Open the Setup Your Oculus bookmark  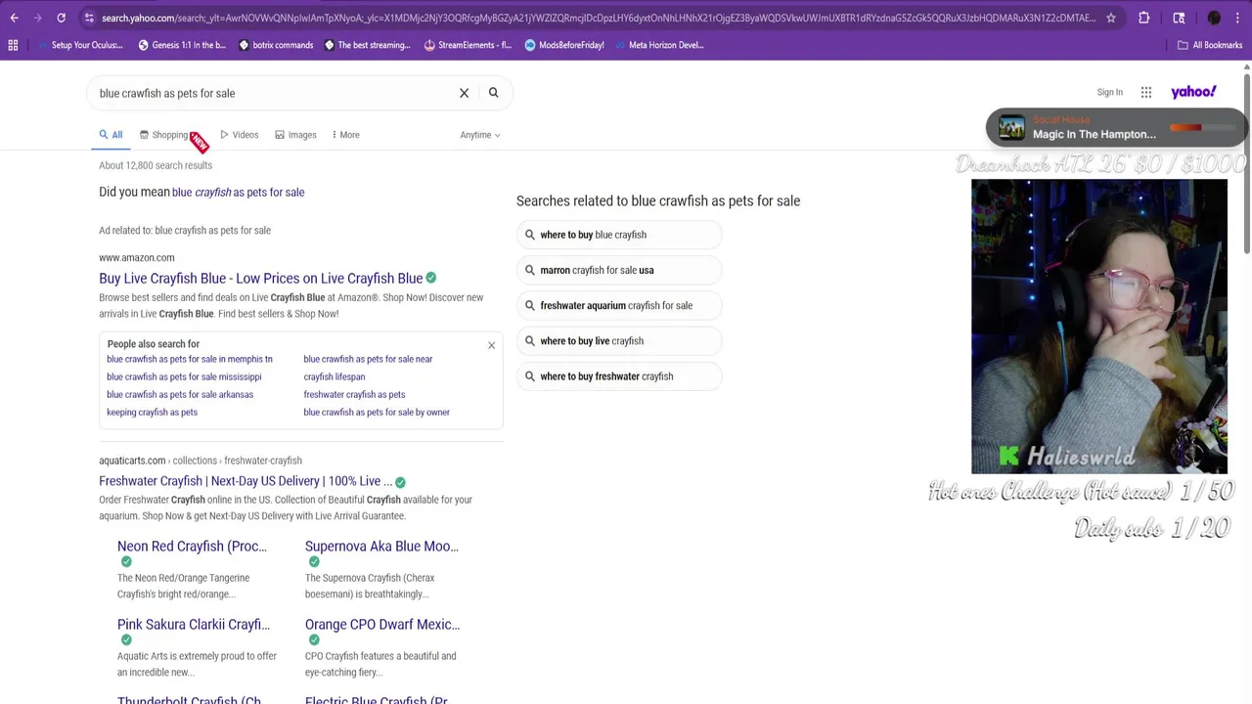pyautogui.click(x=79, y=45)
